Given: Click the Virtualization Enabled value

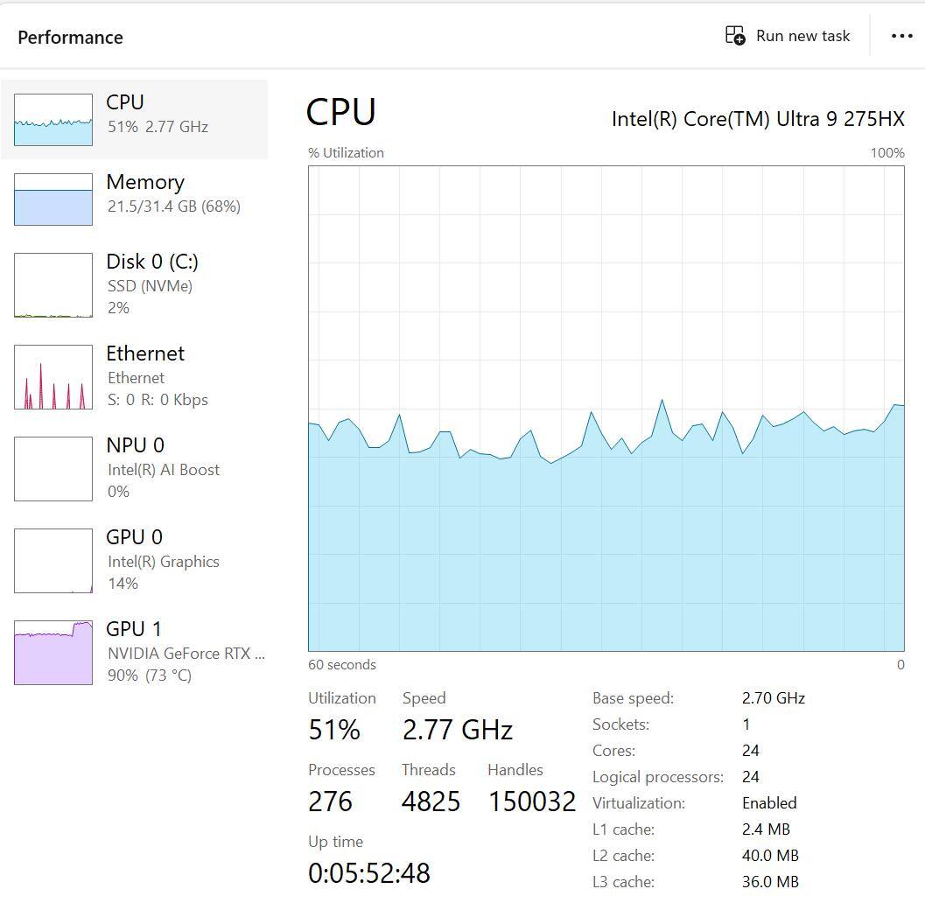Looking at the screenshot, I should (x=769, y=803).
